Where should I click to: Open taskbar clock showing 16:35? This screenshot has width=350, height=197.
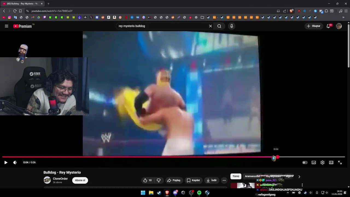pos(337,193)
